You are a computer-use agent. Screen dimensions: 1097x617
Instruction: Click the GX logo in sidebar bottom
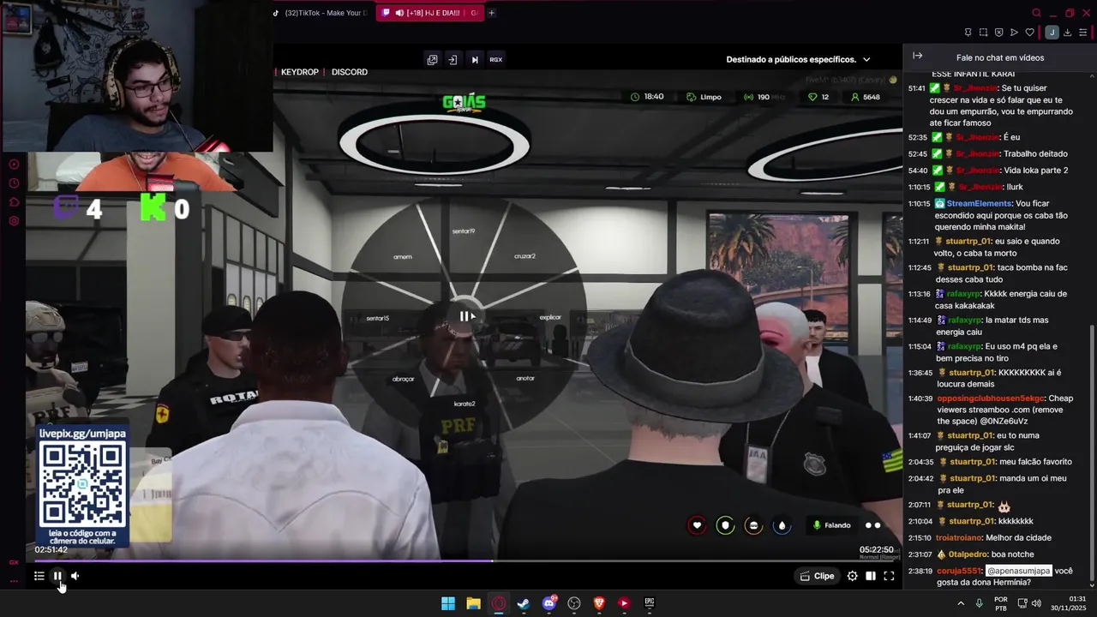(14, 562)
